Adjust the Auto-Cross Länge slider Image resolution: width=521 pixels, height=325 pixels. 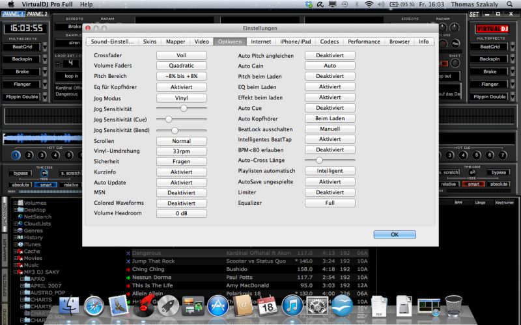(x=330, y=160)
